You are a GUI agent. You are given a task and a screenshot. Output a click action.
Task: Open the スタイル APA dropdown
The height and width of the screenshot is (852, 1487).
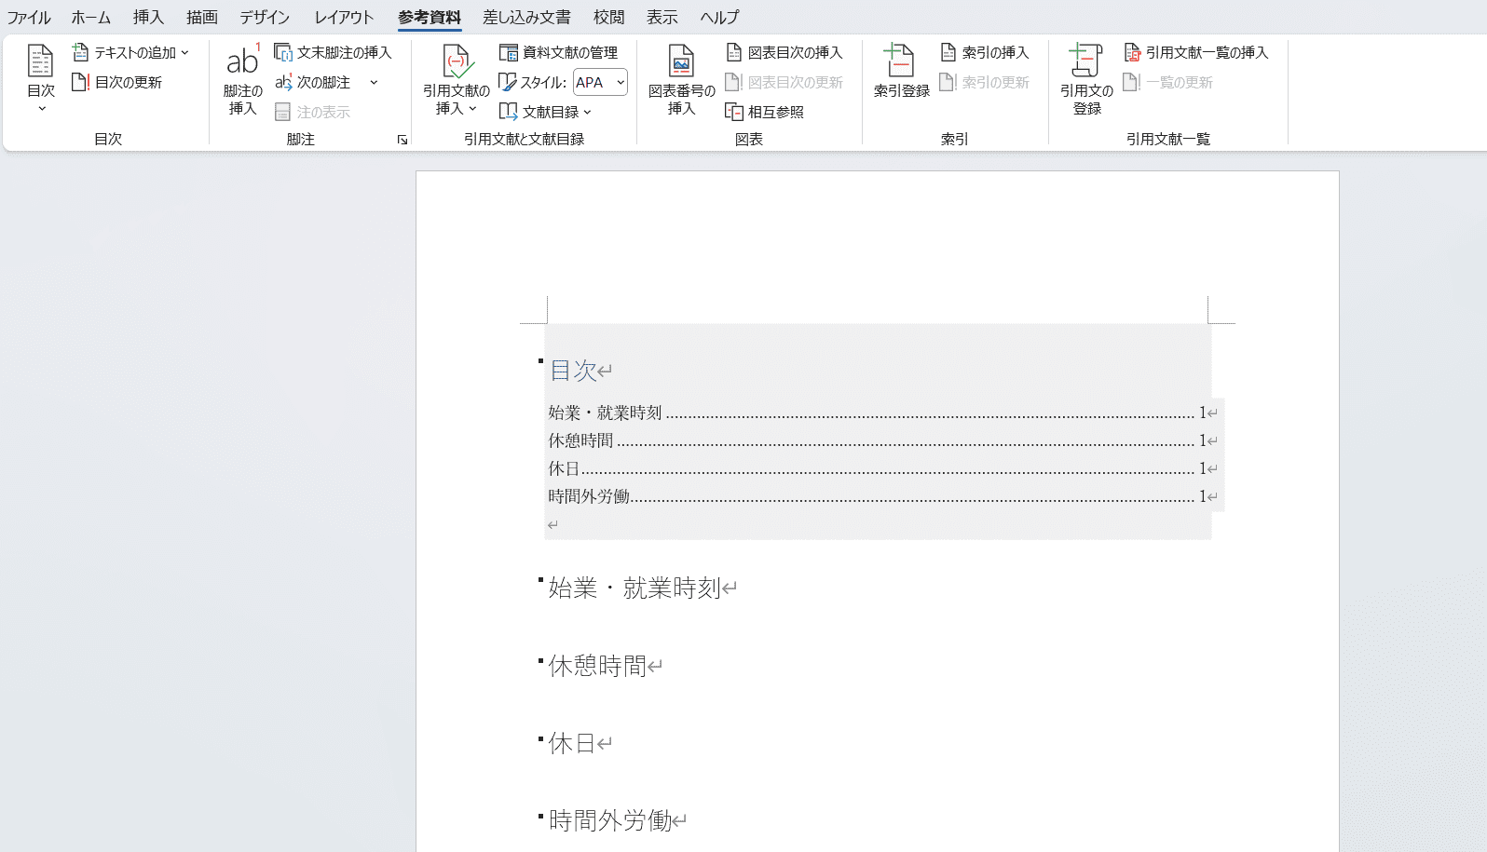click(x=621, y=83)
